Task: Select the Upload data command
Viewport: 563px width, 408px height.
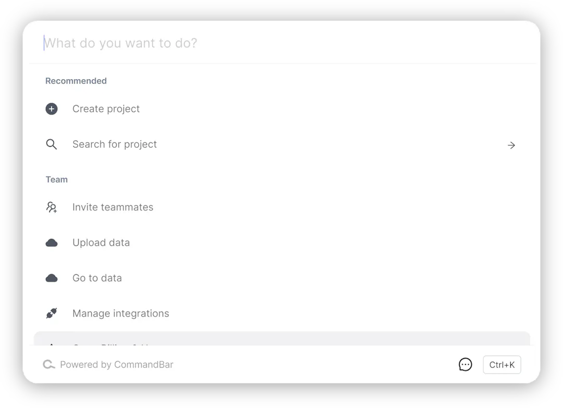Action: pos(101,243)
